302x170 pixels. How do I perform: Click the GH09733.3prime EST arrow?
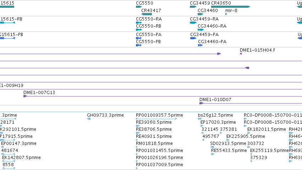89,119
